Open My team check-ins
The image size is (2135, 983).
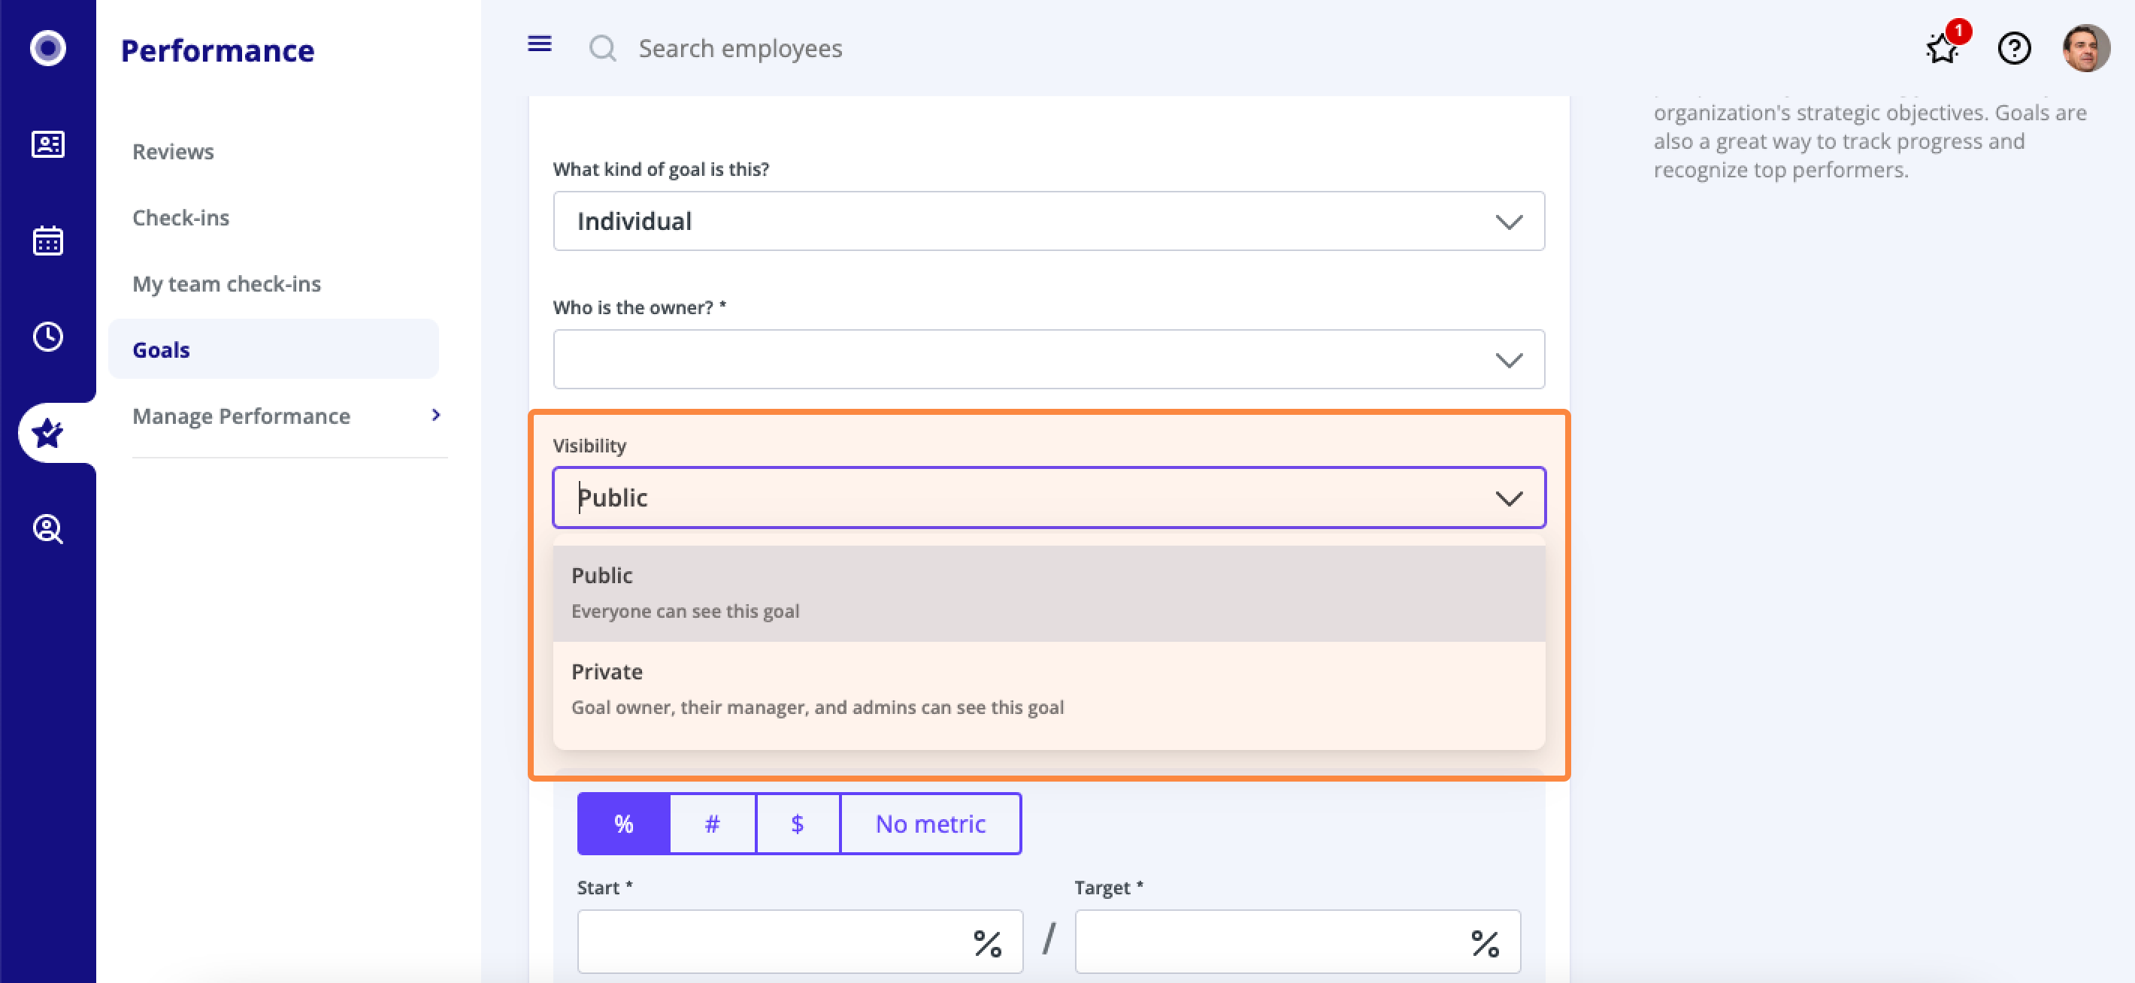point(226,283)
